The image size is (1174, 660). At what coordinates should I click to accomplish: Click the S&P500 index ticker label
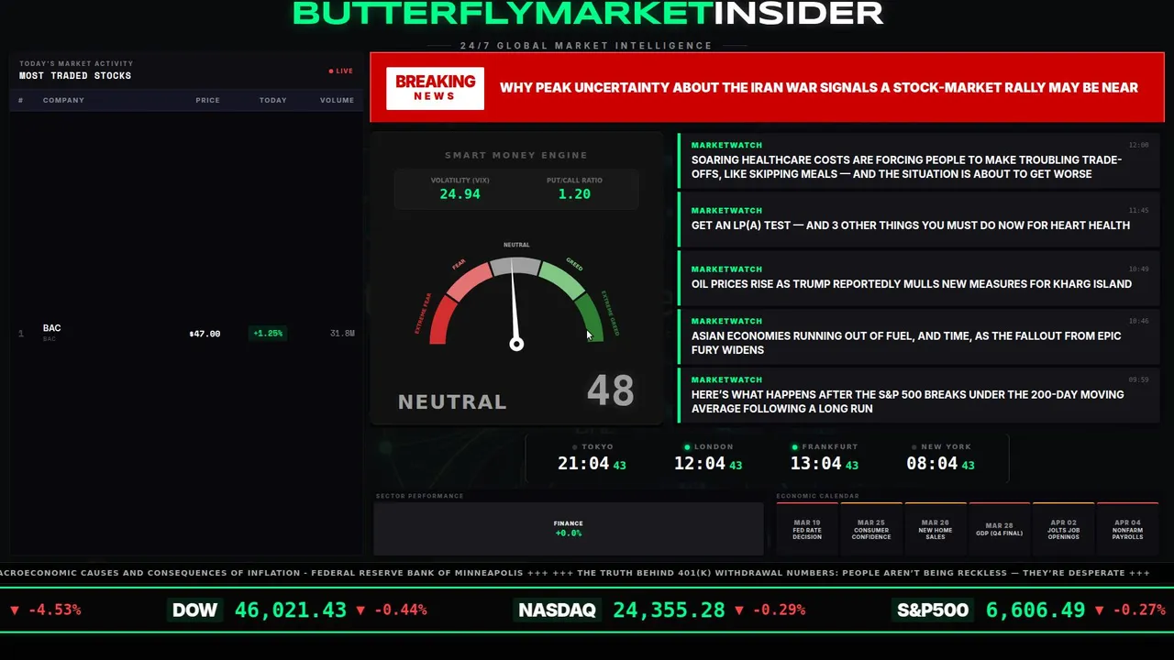931,610
